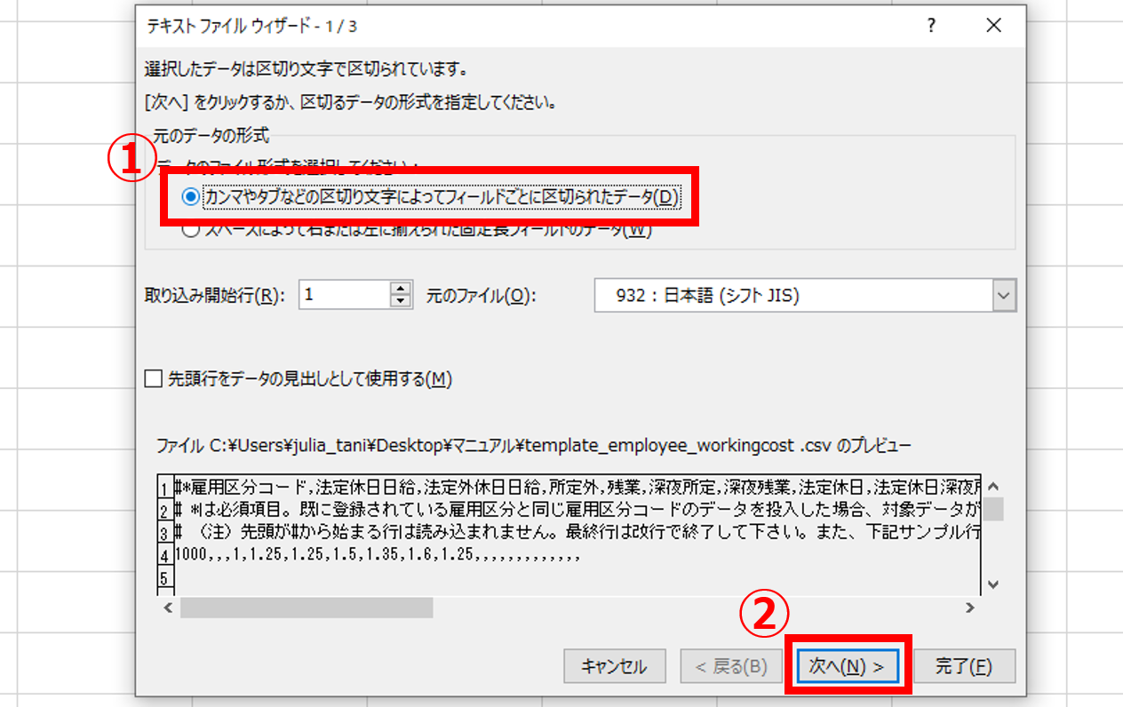Screen dimensions: 1123x707
Task: Click the vertical scrollbar thumb in preview
Action: tap(993, 509)
